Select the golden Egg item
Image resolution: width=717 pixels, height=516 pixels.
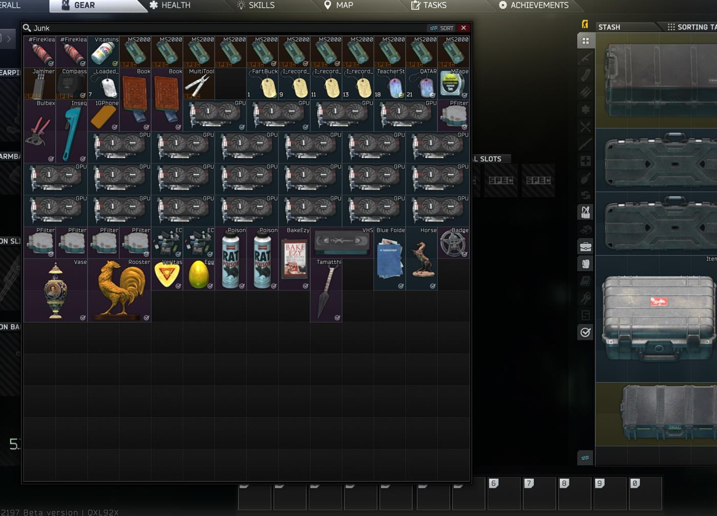tap(199, 274)
